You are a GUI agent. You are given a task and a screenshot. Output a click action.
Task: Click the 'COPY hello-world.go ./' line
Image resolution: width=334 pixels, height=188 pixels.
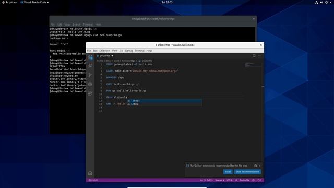(123, 84)
